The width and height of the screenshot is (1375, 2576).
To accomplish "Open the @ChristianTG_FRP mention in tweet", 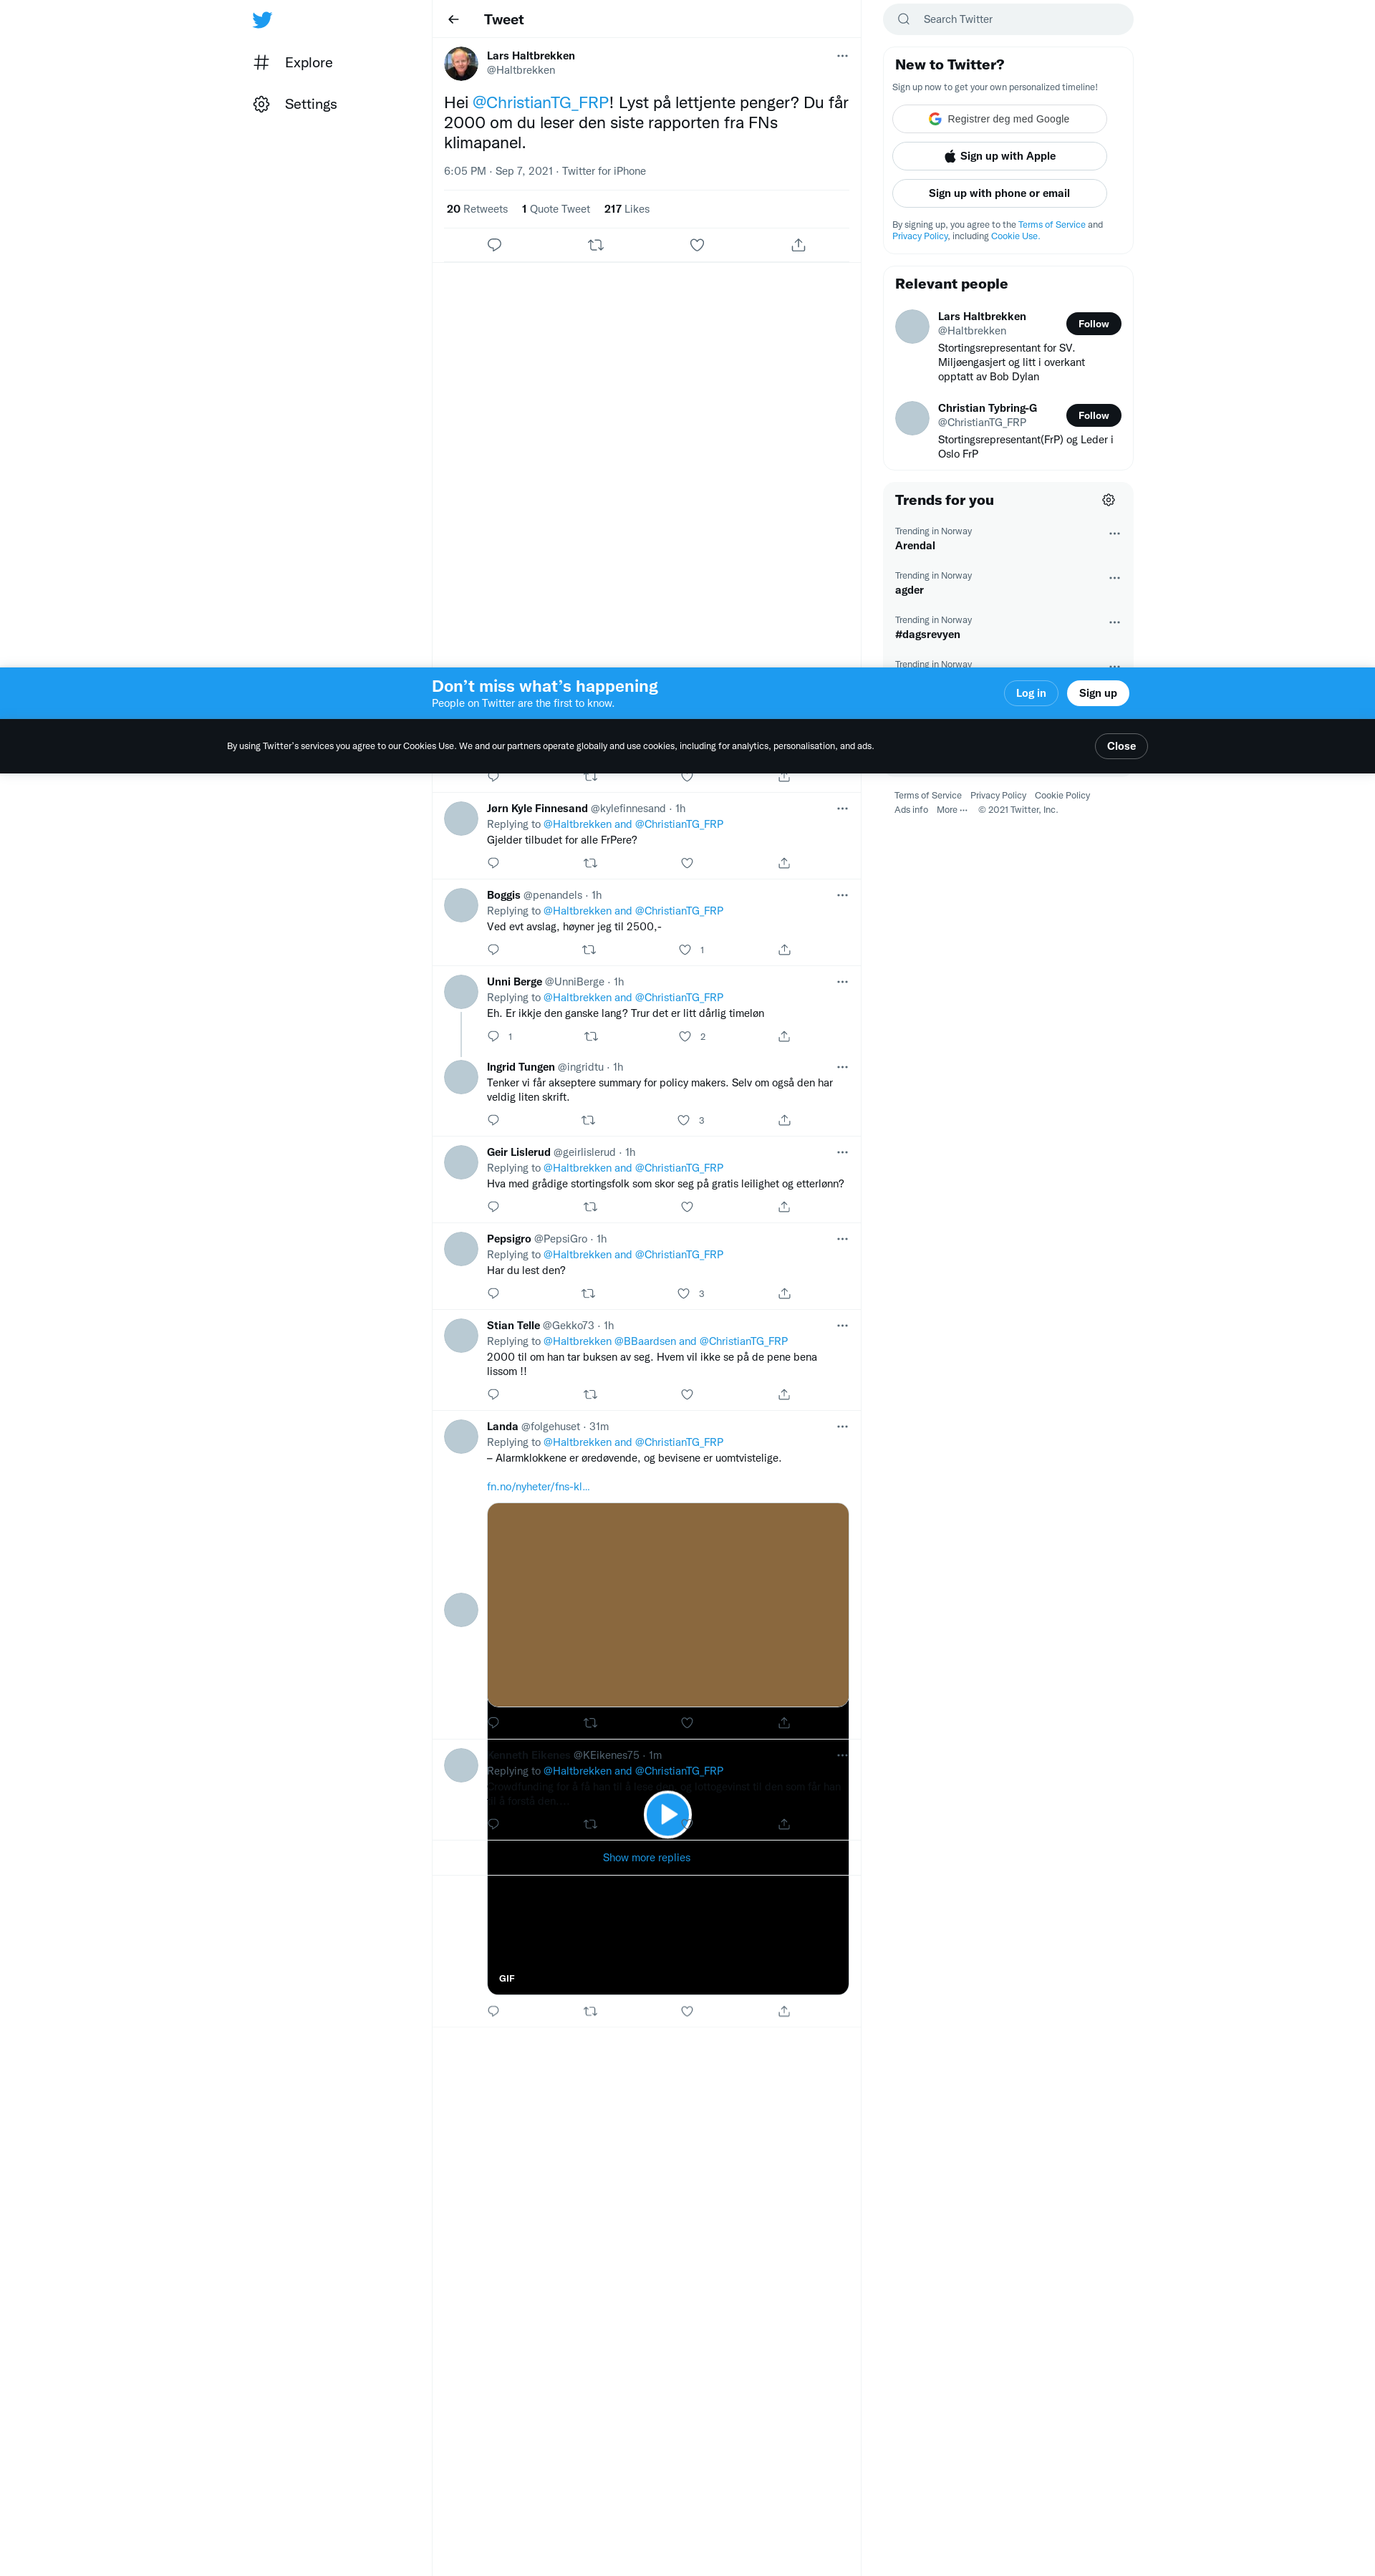I will click(540, 102).
